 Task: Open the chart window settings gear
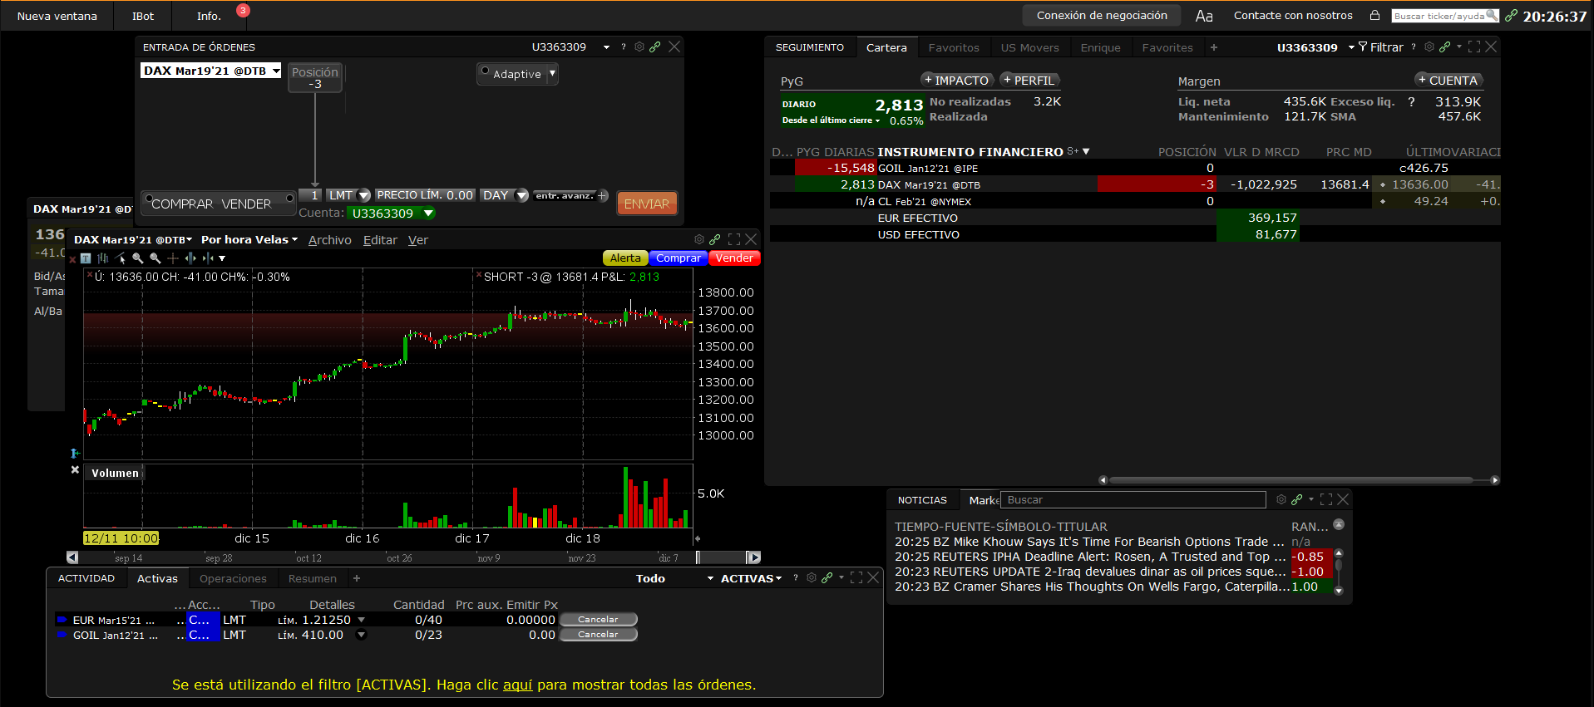pos(699,239)
